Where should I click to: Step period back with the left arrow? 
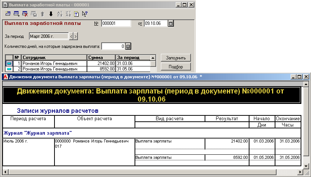[71, 36]
